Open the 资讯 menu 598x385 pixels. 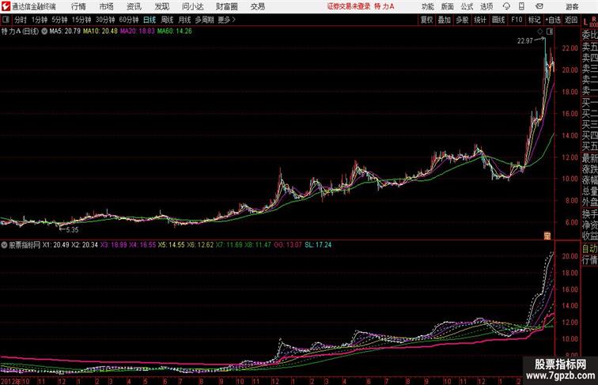(x=134, y=6)
